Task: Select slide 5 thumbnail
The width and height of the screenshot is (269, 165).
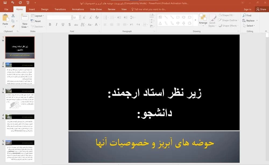Action: (x=20, y=151)
